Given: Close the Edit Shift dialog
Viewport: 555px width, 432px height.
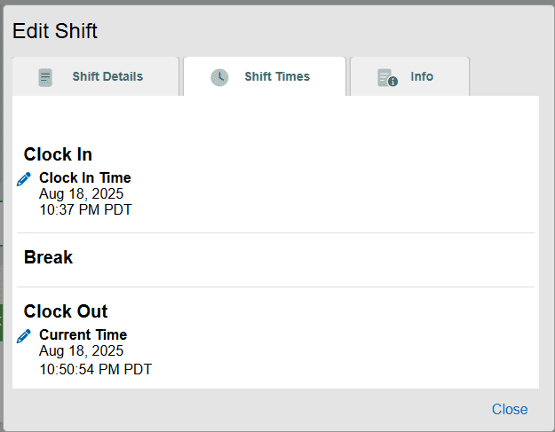Looking at the screenshot, I should [x=510, y=409].
